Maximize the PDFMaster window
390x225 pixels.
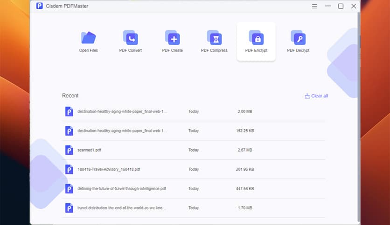pyautogui.click(x=341, y=6)
